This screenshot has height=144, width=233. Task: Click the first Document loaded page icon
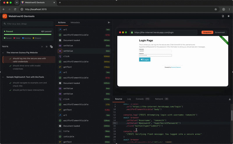pyautogui.click(x=60, y=40)
